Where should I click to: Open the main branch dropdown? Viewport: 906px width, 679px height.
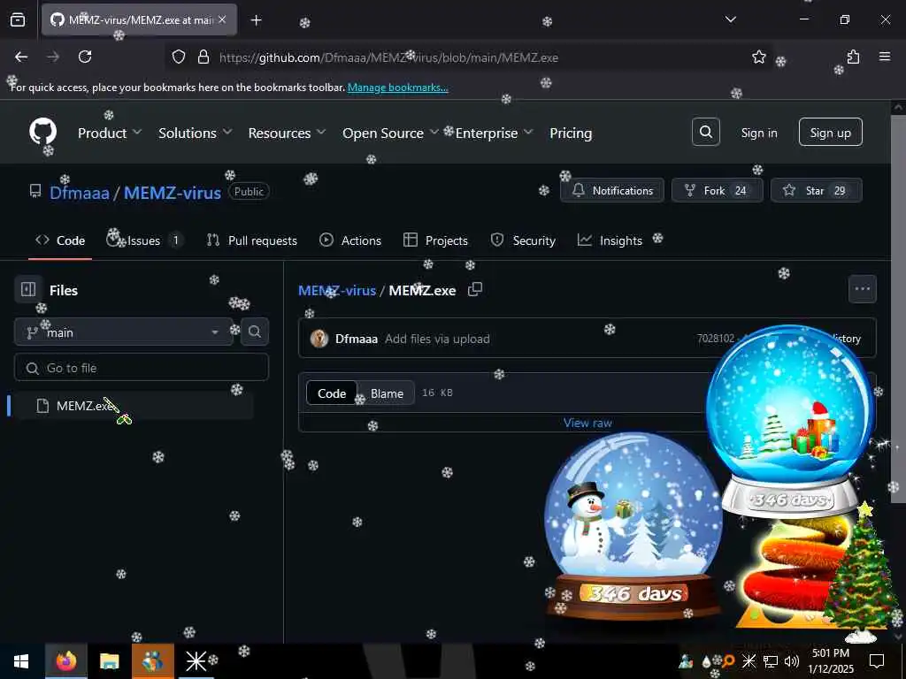click(x=124, y=332)
